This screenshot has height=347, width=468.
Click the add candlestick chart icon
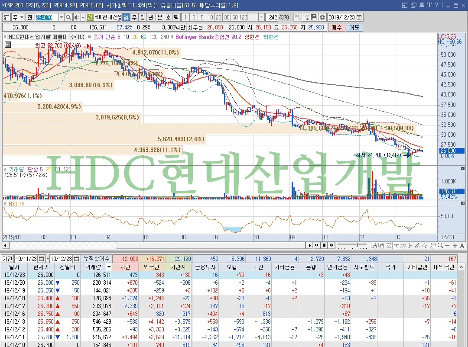(297, 17)
